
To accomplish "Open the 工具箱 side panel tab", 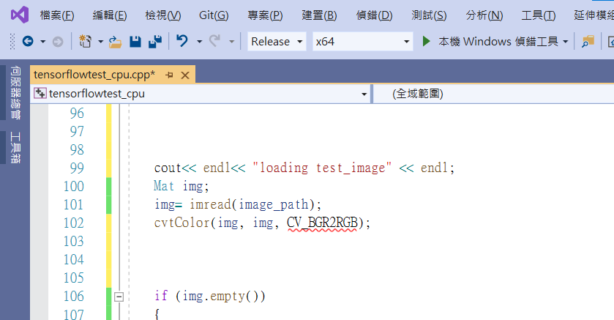I will pos(15,148).
